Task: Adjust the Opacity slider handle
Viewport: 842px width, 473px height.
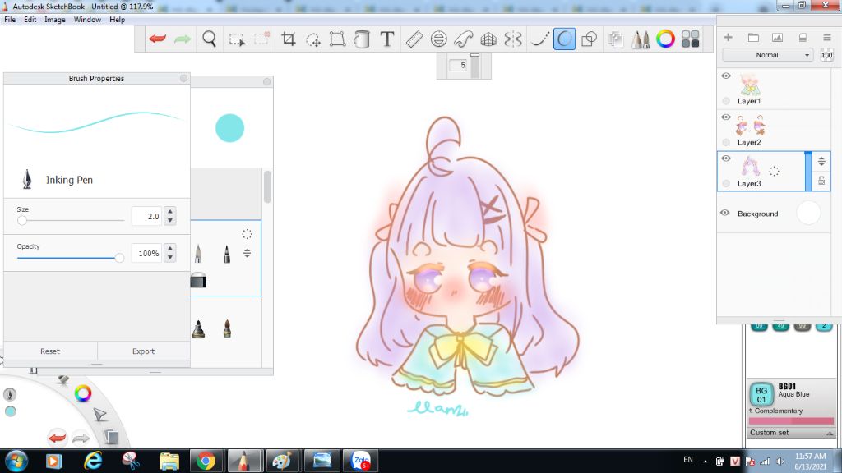Action: (x=119, y=258)
